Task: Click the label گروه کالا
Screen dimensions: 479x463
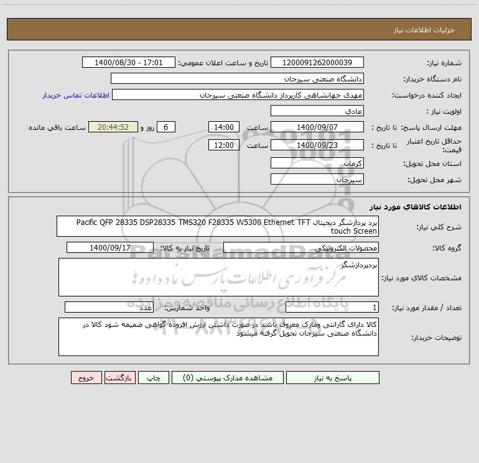Action: click(x=447, y=249)
